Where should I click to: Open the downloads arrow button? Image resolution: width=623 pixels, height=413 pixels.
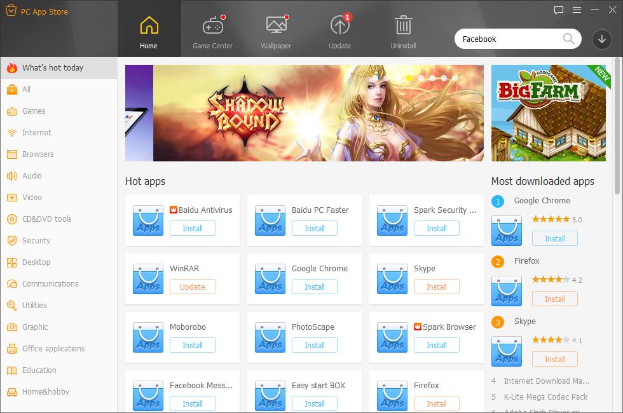pyautogui.click(x=601, y=39)
